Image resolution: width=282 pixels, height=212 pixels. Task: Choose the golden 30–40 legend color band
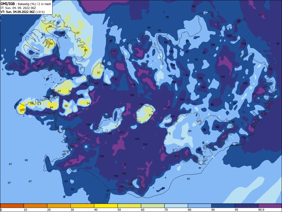coord(82,206)
